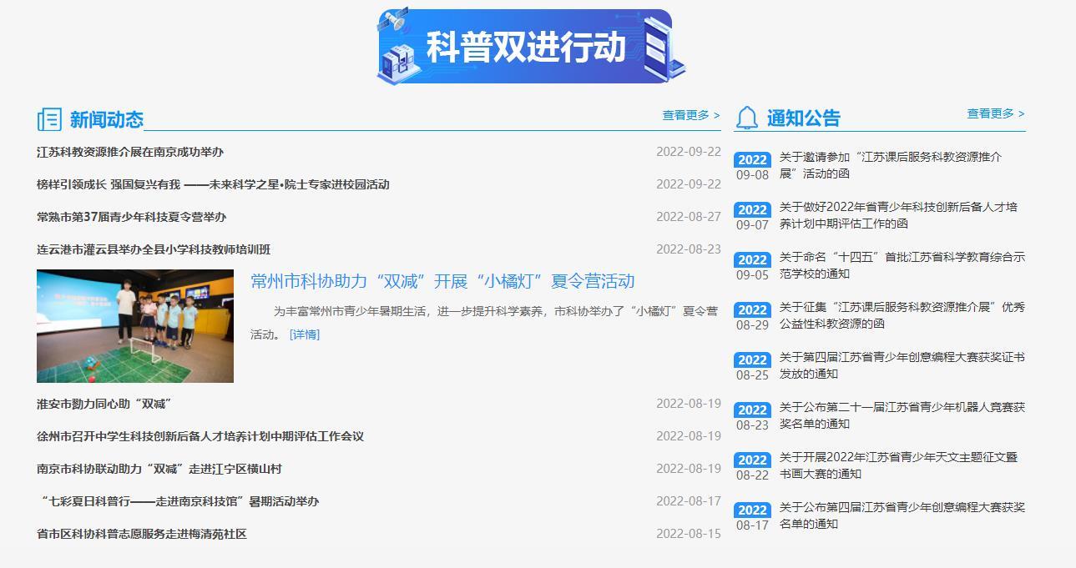This screenshot has height=568, width=1076.
Task: Click the 新闻动态 document list icon
Action: pos(49,119)
